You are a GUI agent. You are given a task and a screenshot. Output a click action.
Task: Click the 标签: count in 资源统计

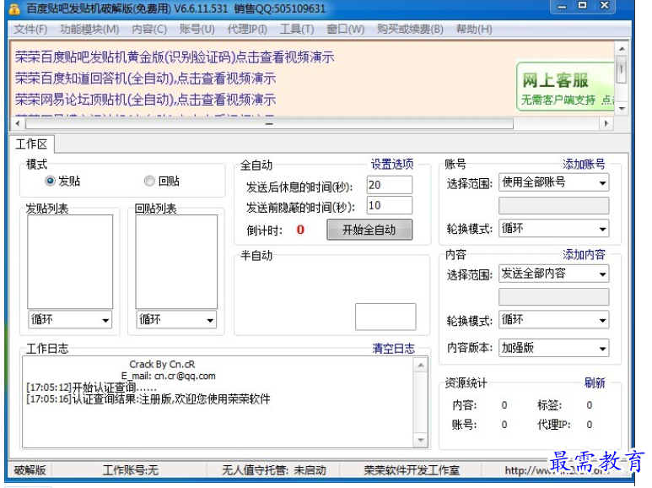coord(590,405)
